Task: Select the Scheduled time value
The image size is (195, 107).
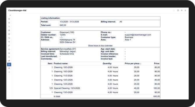Action: pos(67,54)
